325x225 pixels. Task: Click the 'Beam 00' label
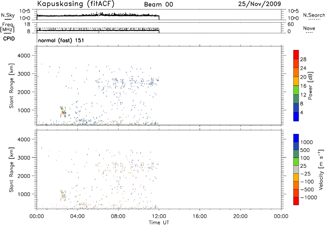158,4
